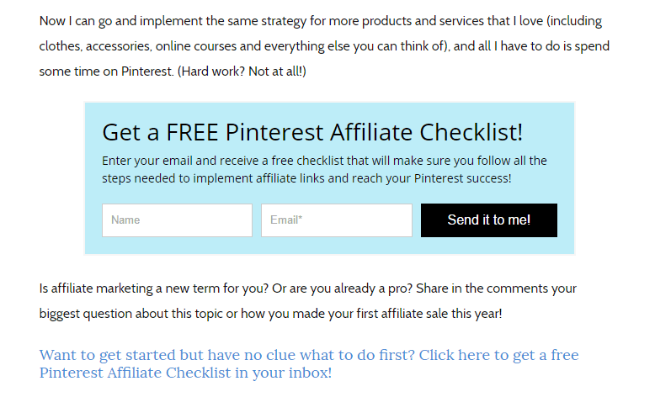The width and height of the screenshot is (671, 397).
Task: Click the 'Is affiliate marketing a new term' paragraph
Action: [x=308, y=301]
